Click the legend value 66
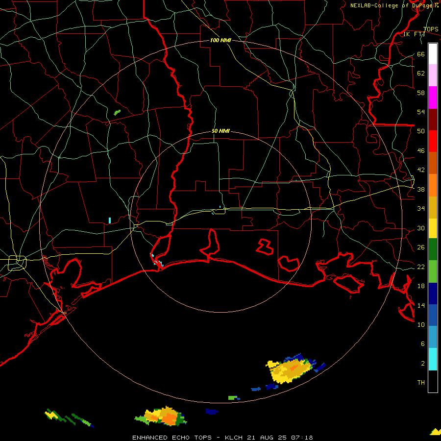 (421, 54)
